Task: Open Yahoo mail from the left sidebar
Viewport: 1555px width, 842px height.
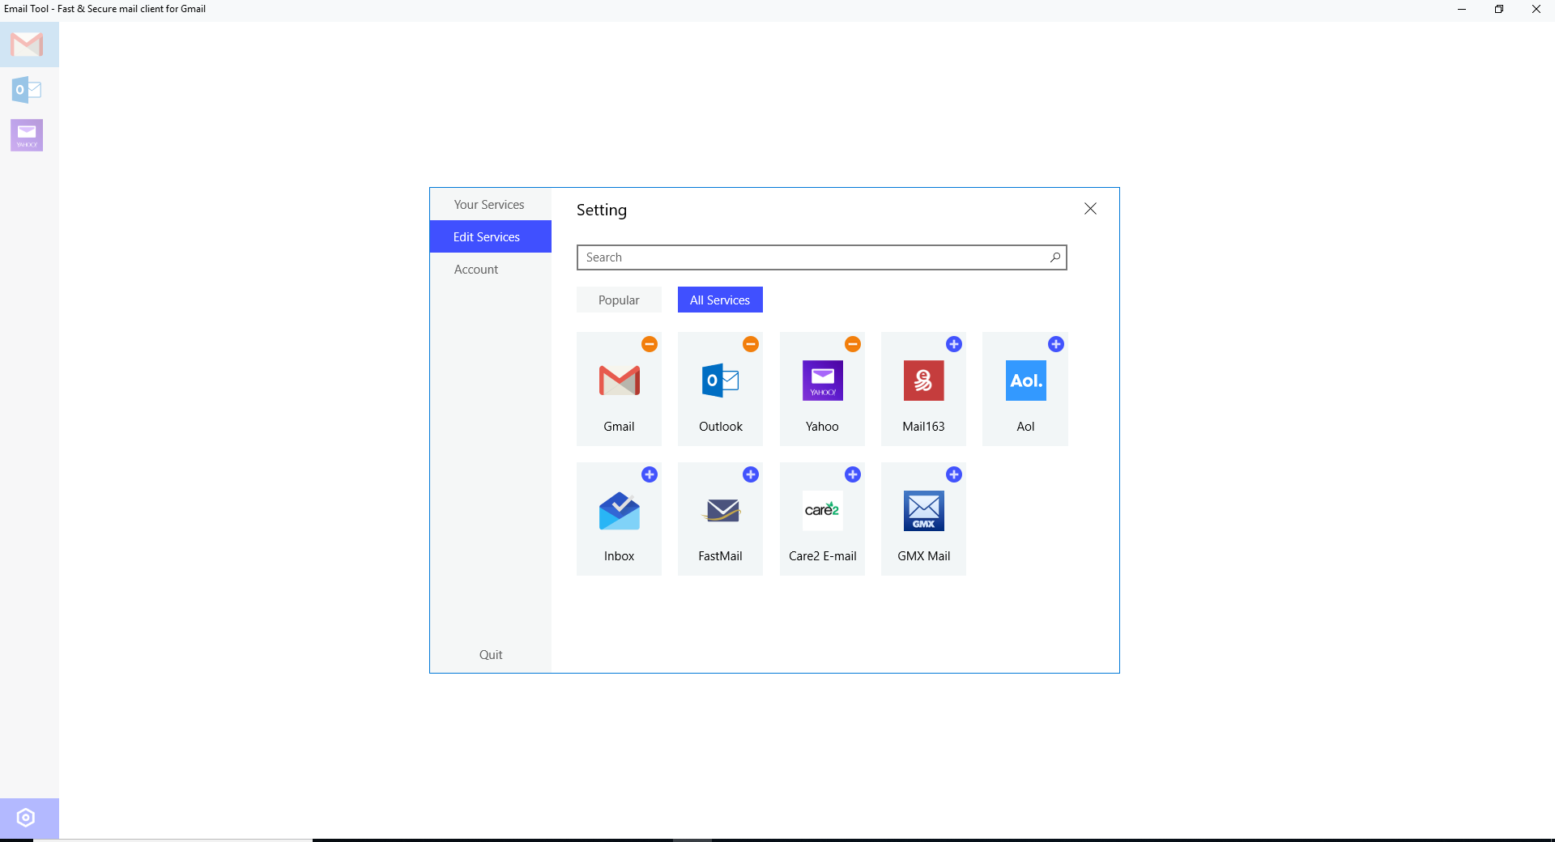Action: [27, 135]
